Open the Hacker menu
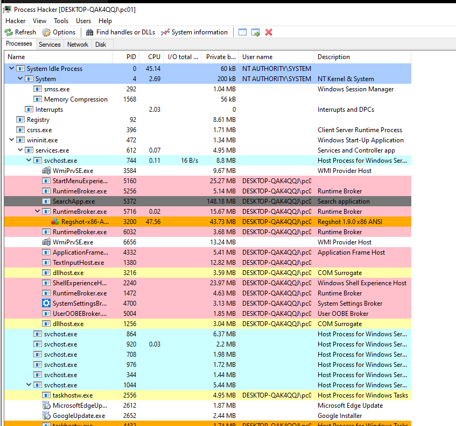The width and height of the screenshot is (456, 426). pyautogui.click(x=16, y=21)
